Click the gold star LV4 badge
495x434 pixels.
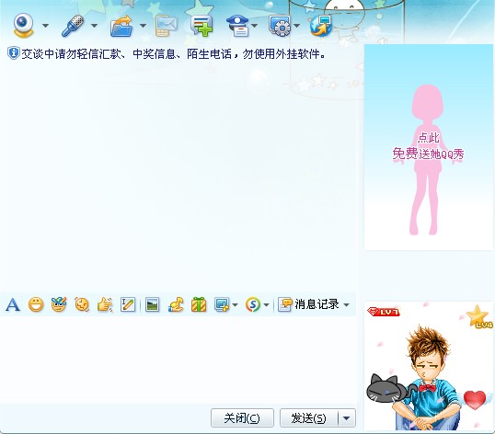pyautogui.click(x=479, y=316)
